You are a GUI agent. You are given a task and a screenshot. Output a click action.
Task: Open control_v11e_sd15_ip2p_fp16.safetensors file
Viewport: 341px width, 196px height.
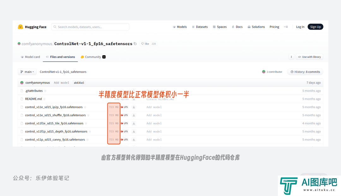(x=54, y=107)
